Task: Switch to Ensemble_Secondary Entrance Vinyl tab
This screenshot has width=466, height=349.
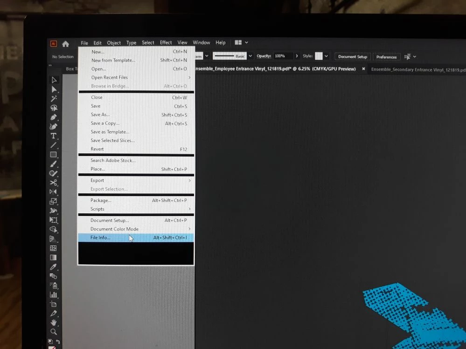Action: [417, 70]
